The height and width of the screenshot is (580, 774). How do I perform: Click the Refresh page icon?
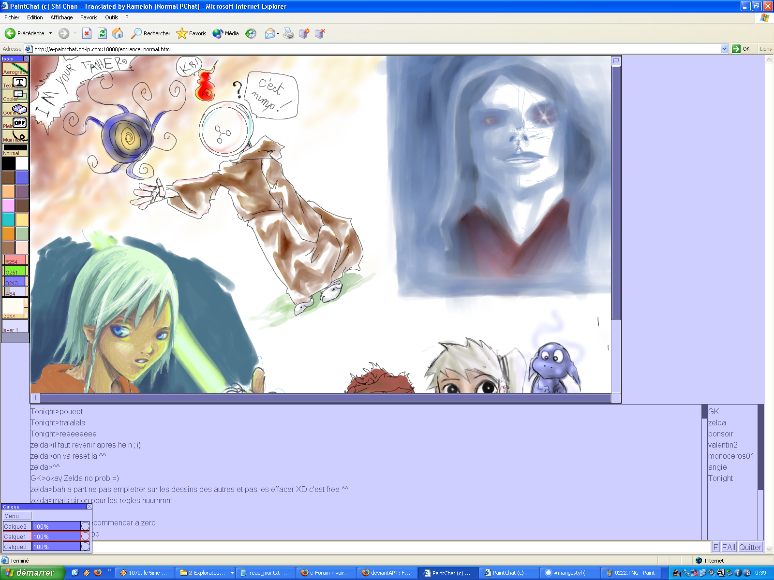click(x=102, y=33)
